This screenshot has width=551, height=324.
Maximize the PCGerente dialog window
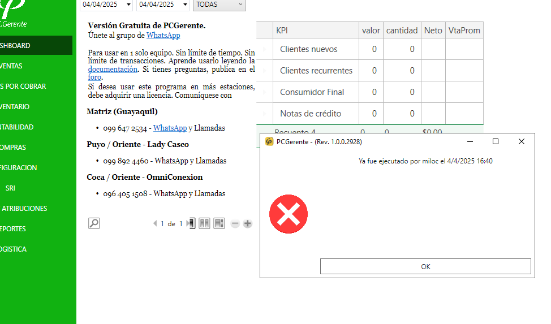point(496,141)
